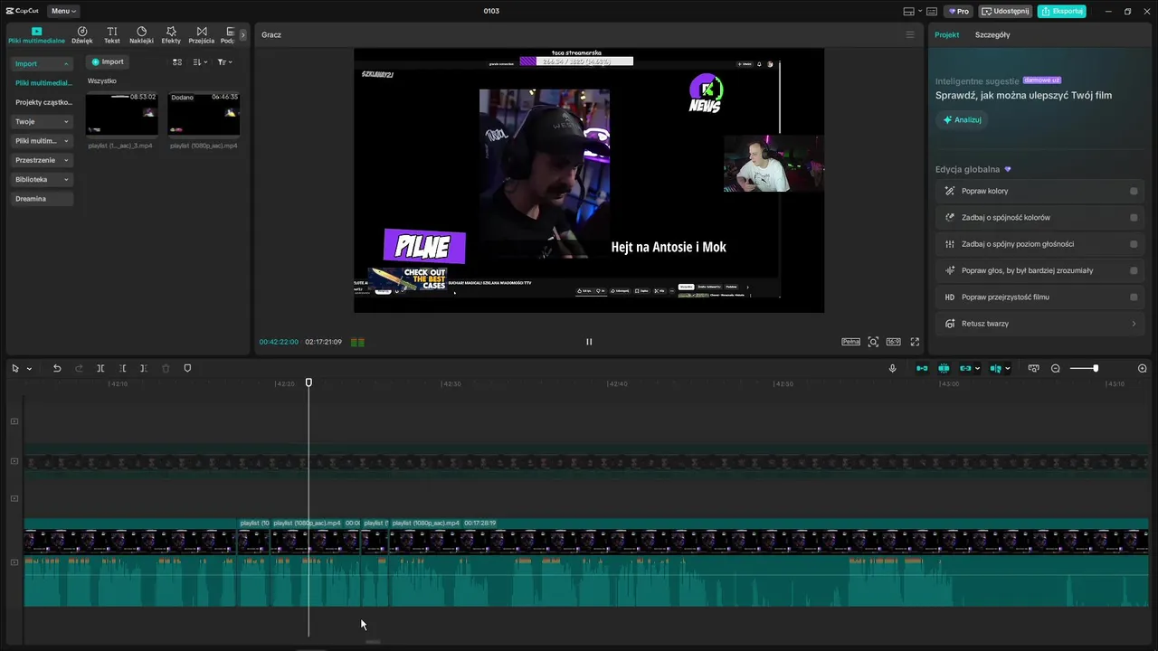
Task: Enable Zadbaj o spójność kolorów checkbox
Action: (1134, 217)
